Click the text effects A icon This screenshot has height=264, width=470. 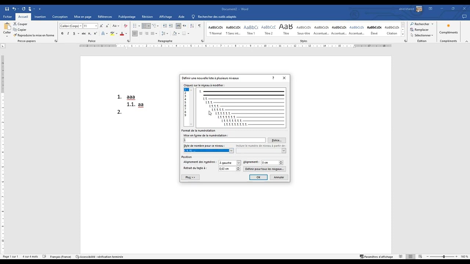pyautogui.click(x=103, y=33)
